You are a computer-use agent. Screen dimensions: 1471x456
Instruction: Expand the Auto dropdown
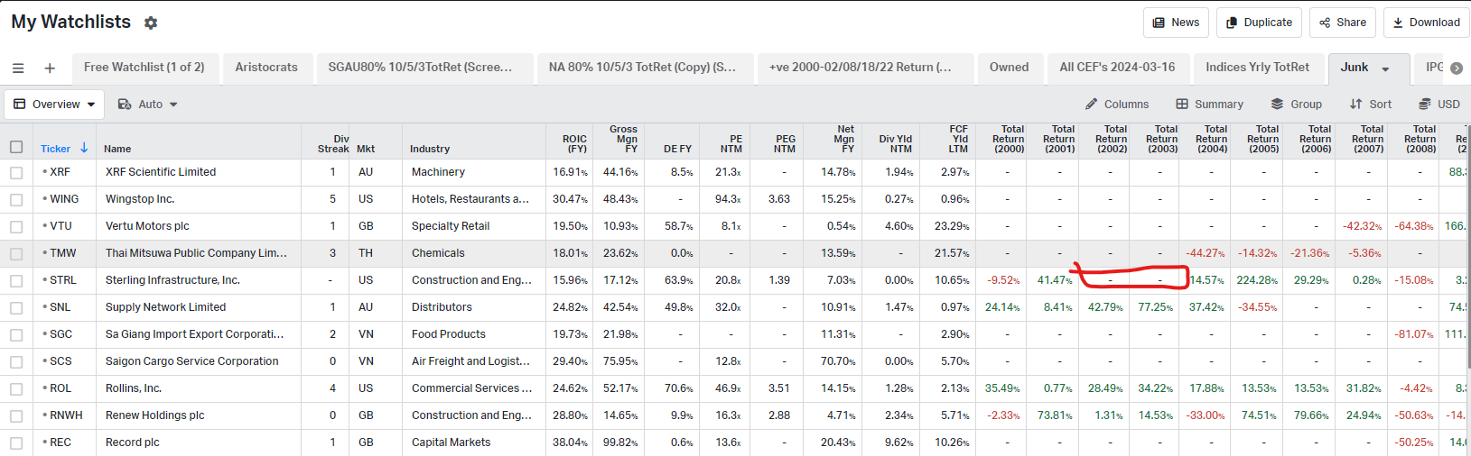pos(148,105)
